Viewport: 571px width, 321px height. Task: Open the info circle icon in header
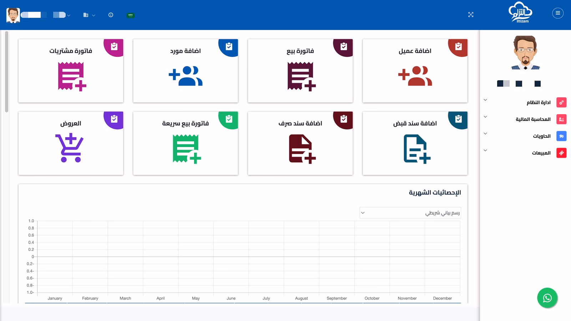pos(111,15)
